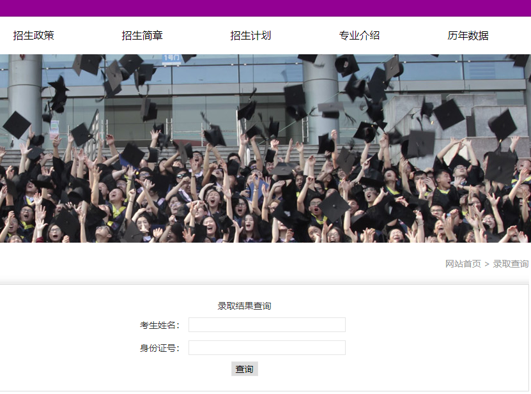531x394 pixels.
Task: Click the breadcrumb ">" separator
Action: point(487,264)
